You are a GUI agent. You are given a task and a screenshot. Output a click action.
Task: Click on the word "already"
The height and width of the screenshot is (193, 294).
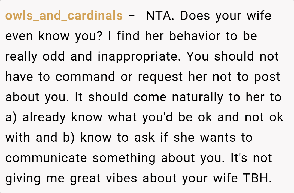[44, 118]
